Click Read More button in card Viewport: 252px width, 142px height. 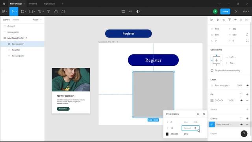[x=63, y=109]
